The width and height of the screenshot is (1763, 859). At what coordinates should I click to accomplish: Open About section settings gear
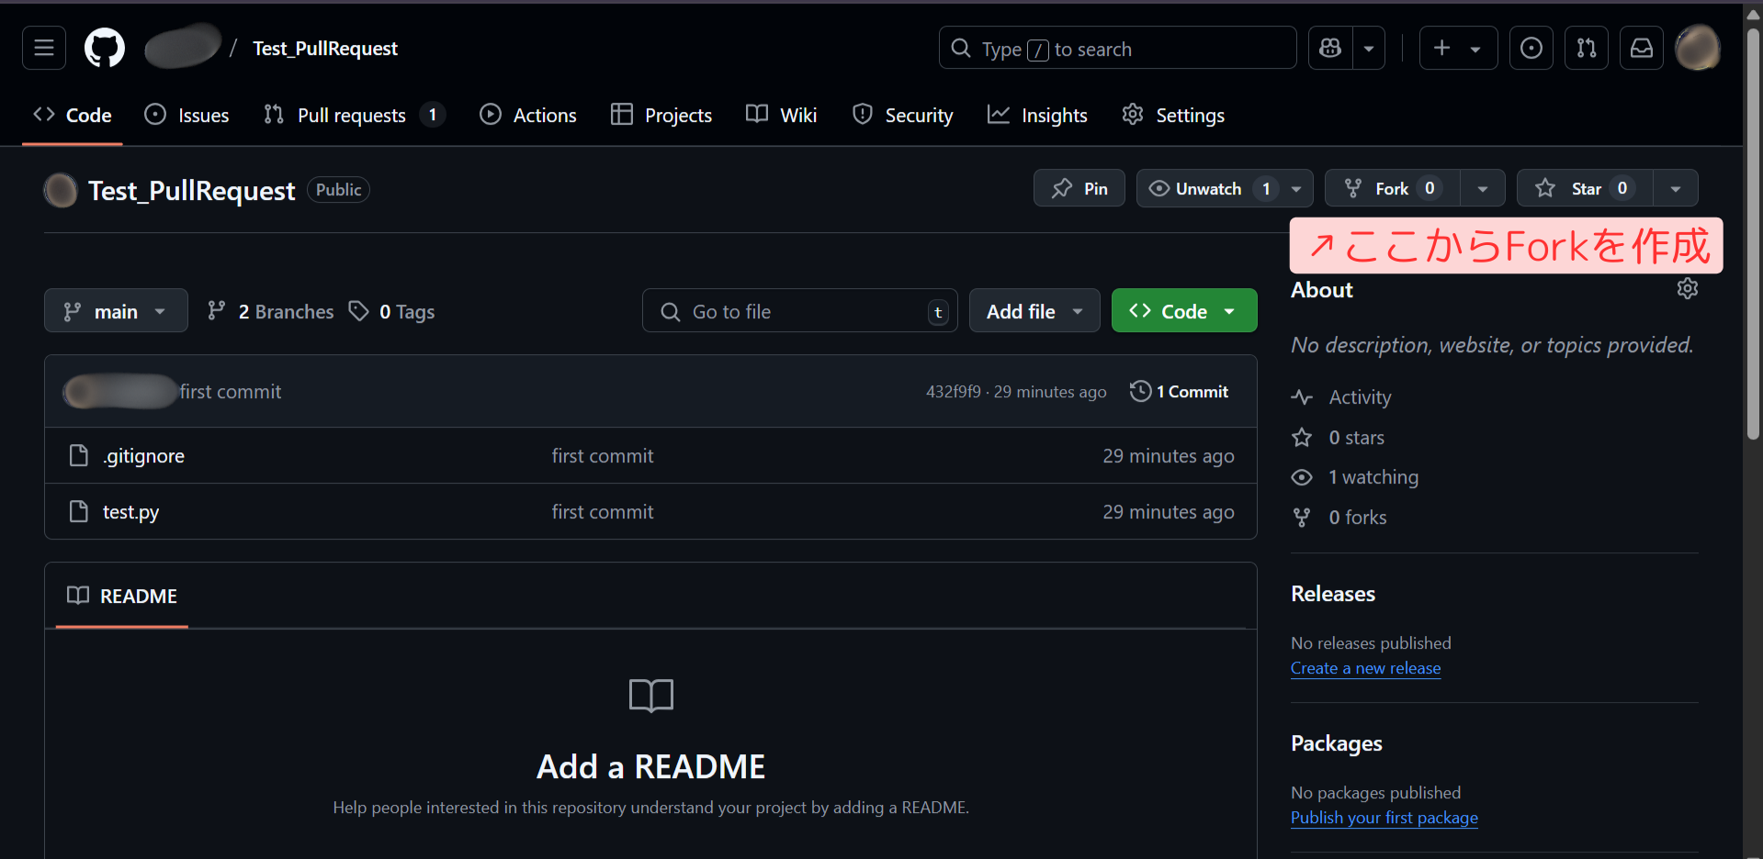click(x=1687, y=289)
